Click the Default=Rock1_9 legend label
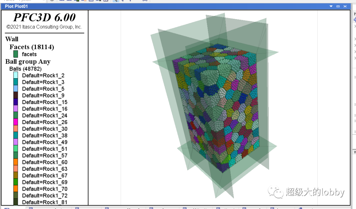 click(x=43, y=96)
